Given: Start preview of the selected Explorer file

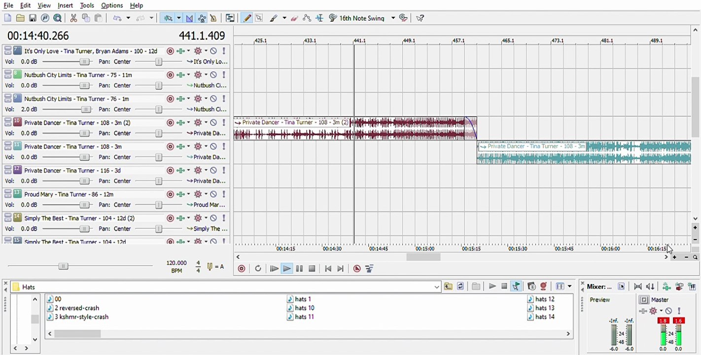Looking at the screenshot, I should pos(492,286).
